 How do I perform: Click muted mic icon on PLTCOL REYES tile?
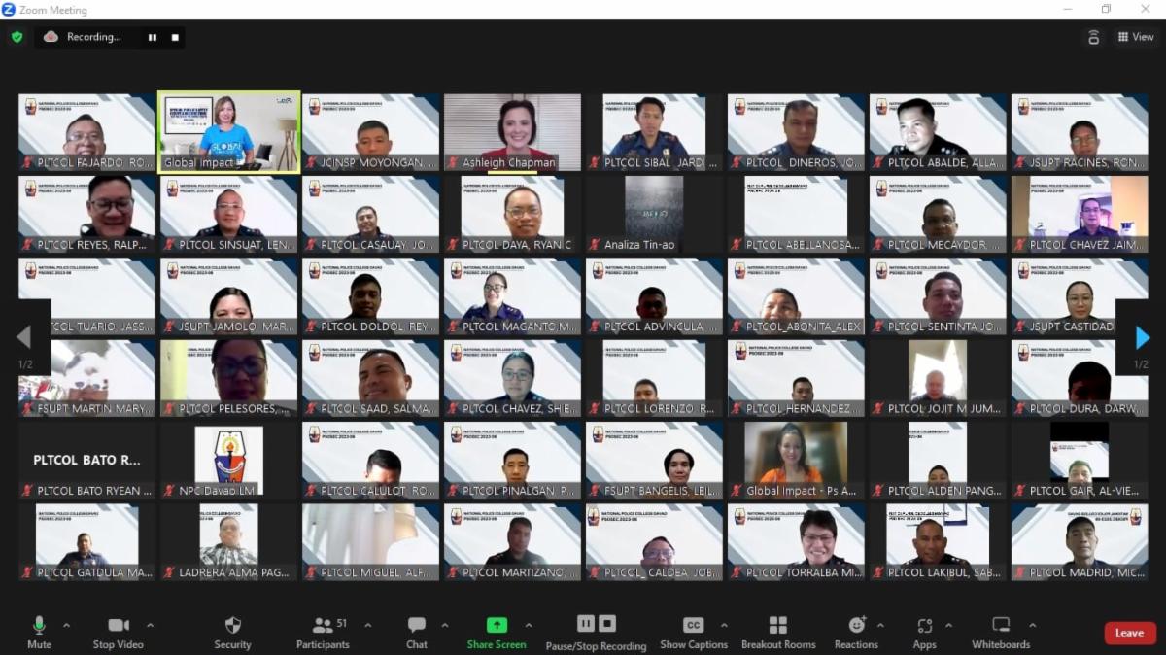pyautogui.click(x=27, y=245)
